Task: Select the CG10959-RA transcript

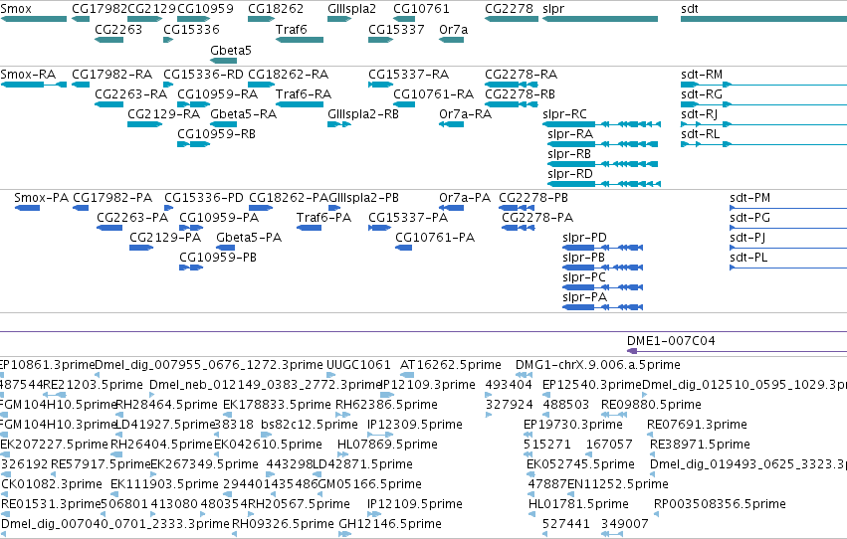Action: (193, 104)
